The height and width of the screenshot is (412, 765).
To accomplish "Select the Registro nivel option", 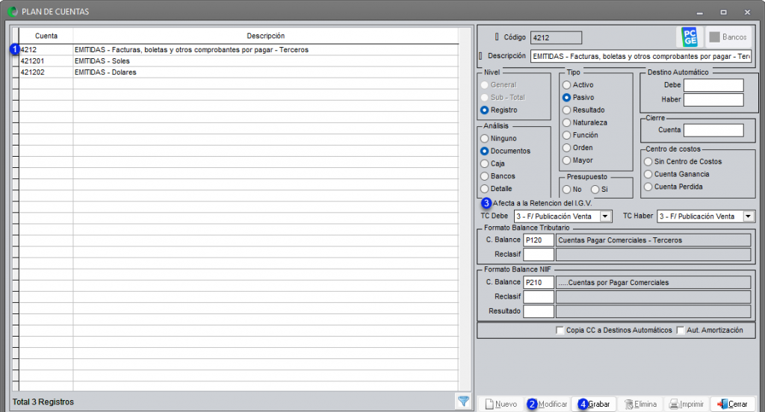I will 484,110.
